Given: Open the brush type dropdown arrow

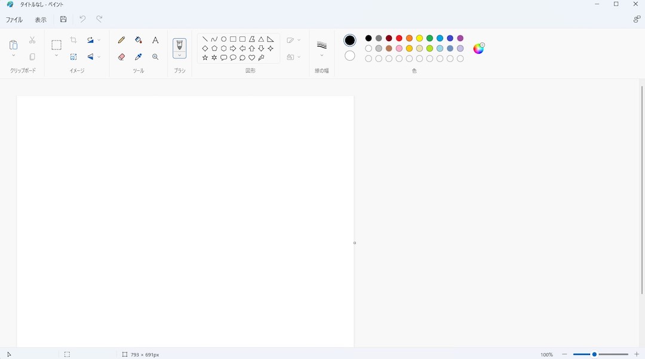Looking at the screenshot, I should click(179, 55).
